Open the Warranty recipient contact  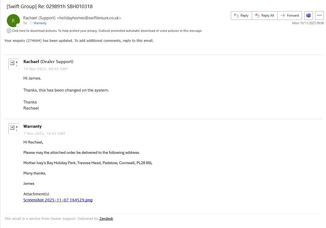(x=40, y=23)
